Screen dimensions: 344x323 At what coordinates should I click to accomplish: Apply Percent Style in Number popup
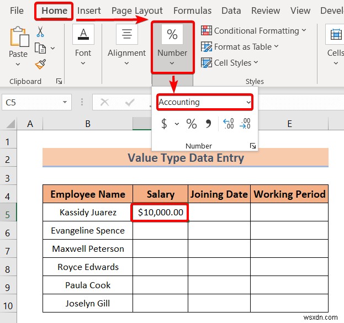pyautogui.click(x=192, y=124)
